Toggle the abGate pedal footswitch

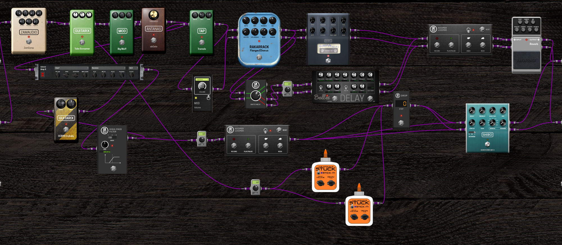point(154,40)
